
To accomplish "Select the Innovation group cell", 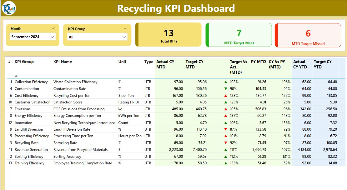I will [23, 123].
